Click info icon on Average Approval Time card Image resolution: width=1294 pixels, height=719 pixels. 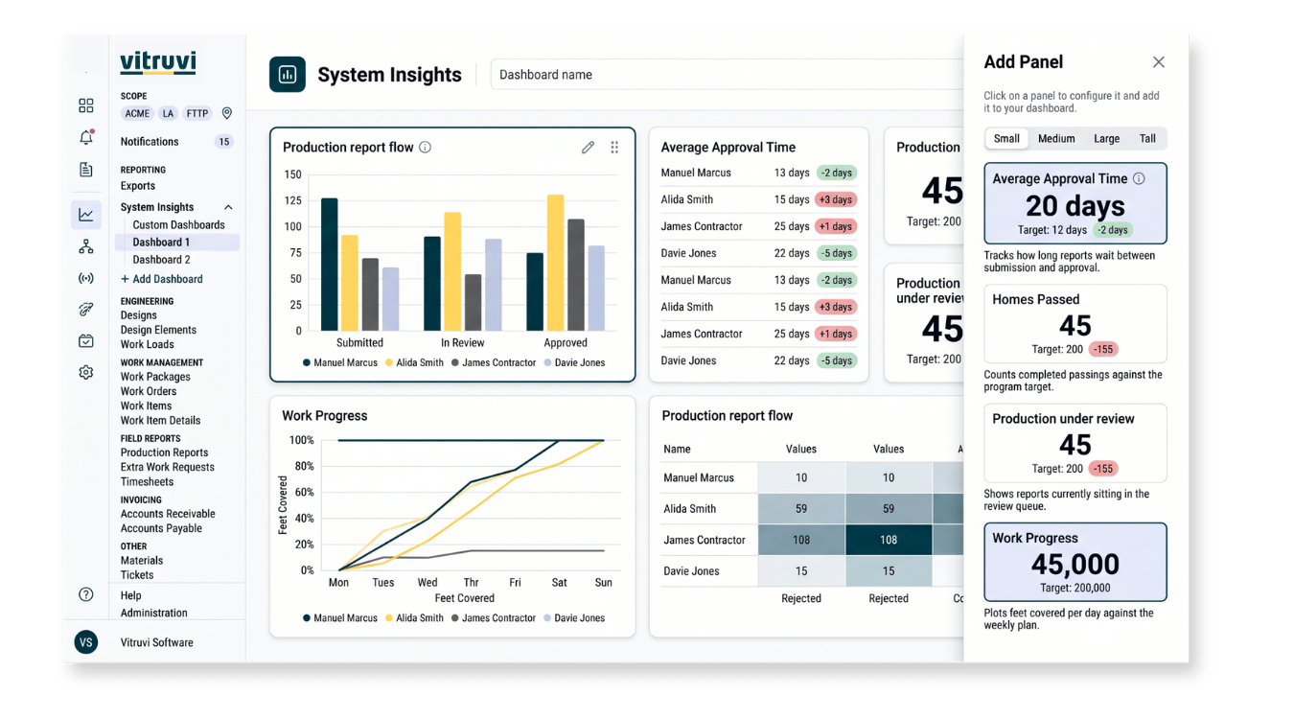click(x=1139, y=178)
